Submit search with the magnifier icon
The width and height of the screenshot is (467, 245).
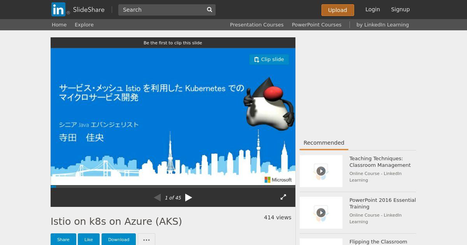click(x=209, y=10)
